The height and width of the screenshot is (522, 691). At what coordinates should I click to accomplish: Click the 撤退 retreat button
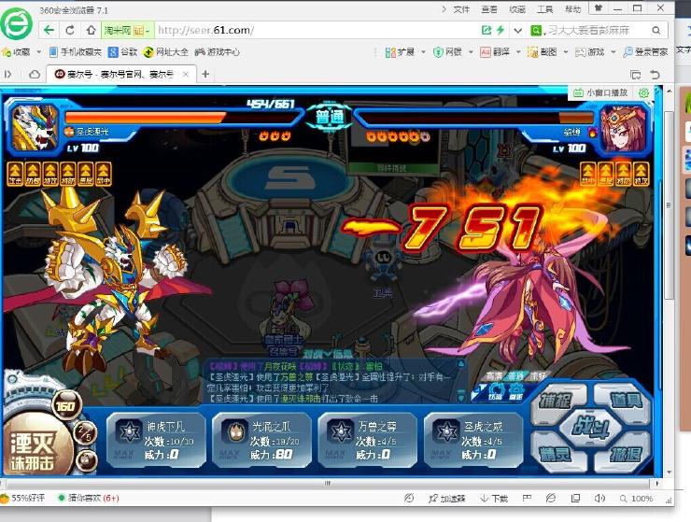(x=626, y=454)
